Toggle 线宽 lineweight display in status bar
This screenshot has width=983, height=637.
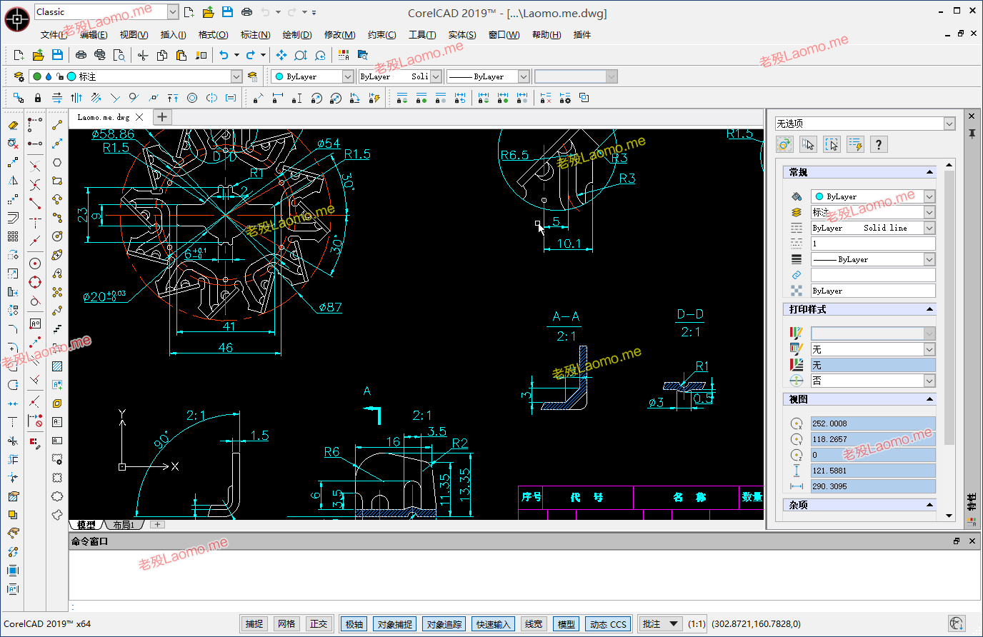534,624
